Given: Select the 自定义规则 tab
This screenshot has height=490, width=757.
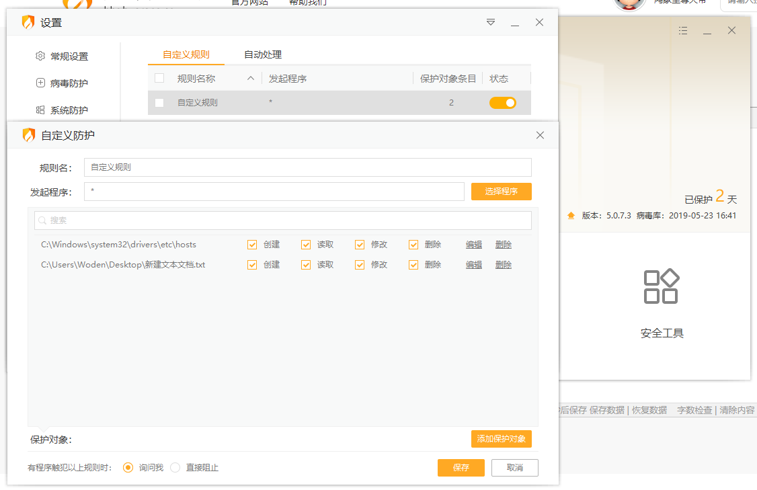Looking at the screenshot, I should click(186, 54).
